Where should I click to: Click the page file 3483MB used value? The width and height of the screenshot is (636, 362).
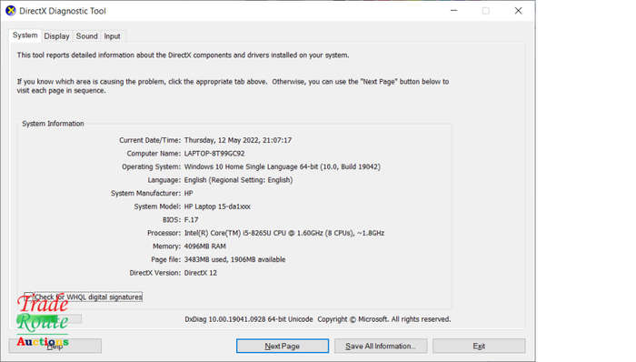pos(234,260)
